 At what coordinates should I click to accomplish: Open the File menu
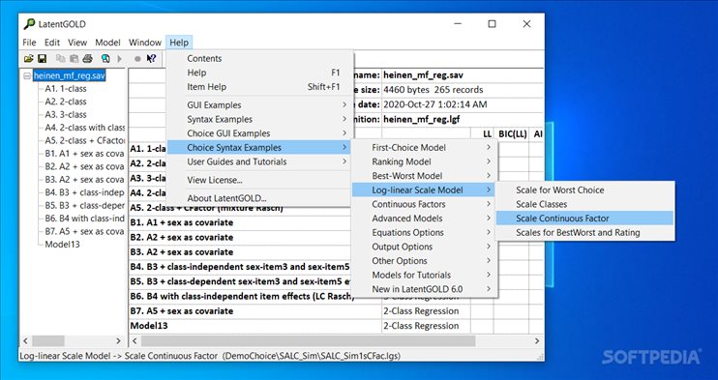pyautogui.click(x=29, y=43)
